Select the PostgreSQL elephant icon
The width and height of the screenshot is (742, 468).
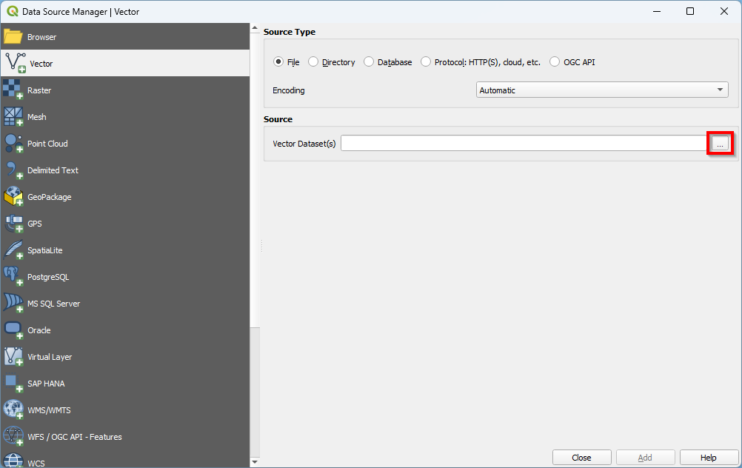[13, 277]
